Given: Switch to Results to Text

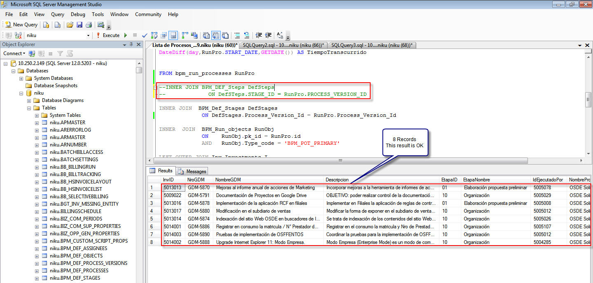Looking at the screenshot, I should point(205,35).
